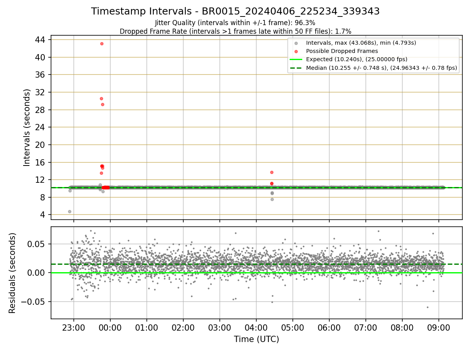Click the '07:00' time tick label

pyautogui.click(x=365, y=328)
